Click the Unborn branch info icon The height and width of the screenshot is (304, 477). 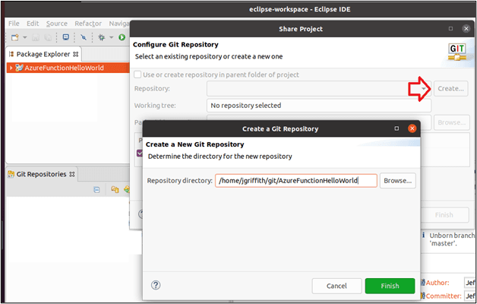pyautogui.click(x=424, y=236)
